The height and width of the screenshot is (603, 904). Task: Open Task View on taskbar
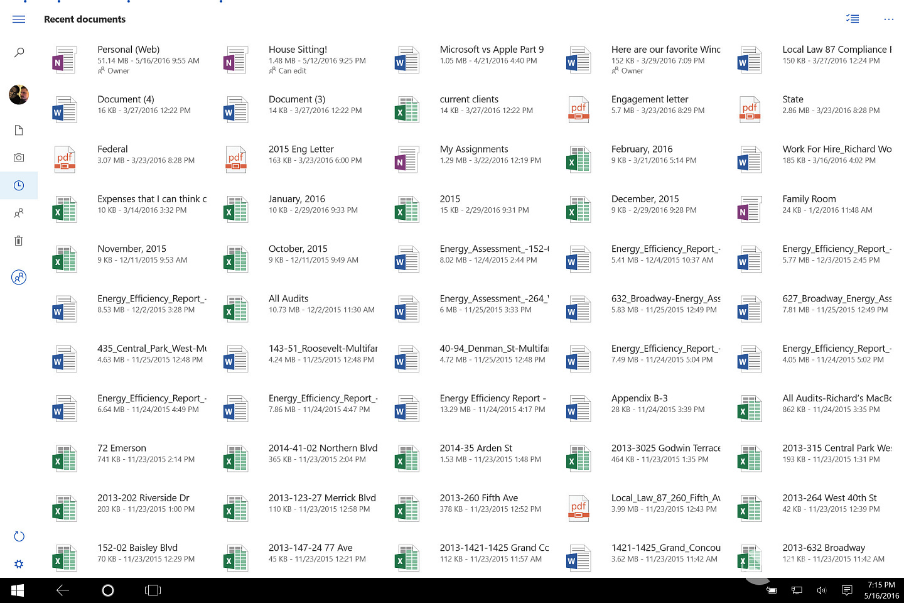click(x=153, y=590)
